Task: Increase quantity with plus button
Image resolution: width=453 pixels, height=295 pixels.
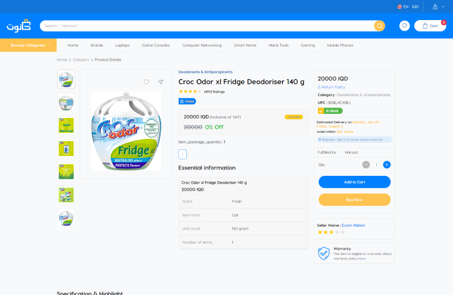Action: coord(387,165)
